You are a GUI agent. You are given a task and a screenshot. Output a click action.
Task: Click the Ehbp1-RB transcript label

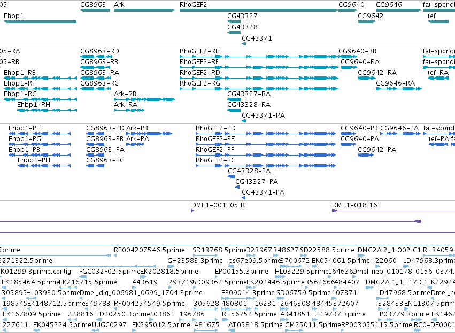pyautogui.click(x=20, y=73)
